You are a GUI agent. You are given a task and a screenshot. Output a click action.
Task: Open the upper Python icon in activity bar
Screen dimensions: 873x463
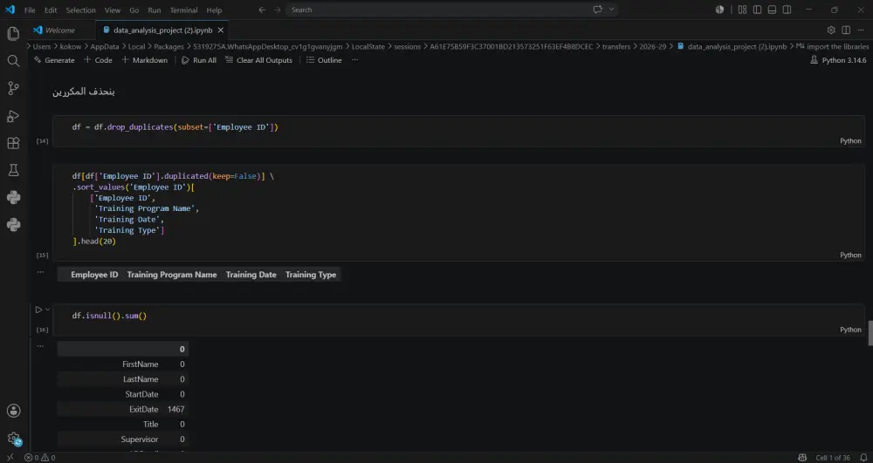point(13,197)
